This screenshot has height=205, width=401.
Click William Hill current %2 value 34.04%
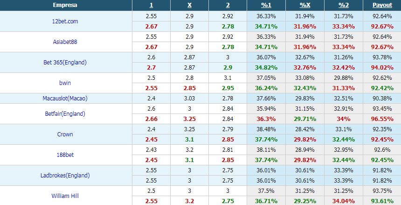pyautogui.click(x=344, y=201)
